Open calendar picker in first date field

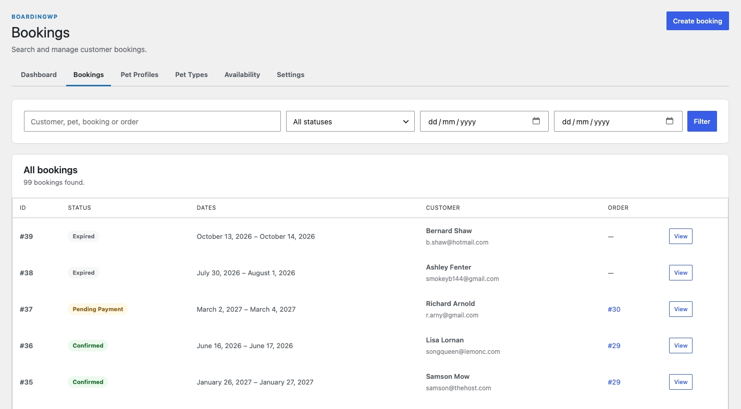536,121
